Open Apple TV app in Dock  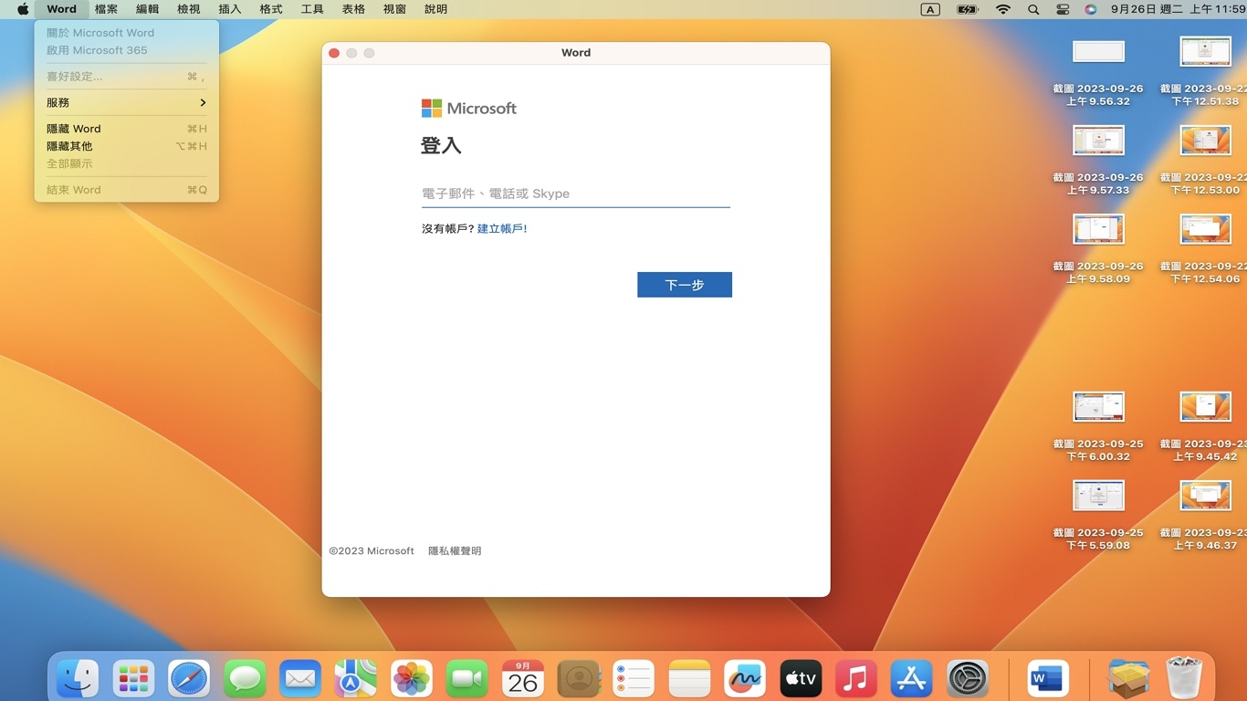(801, 679)
